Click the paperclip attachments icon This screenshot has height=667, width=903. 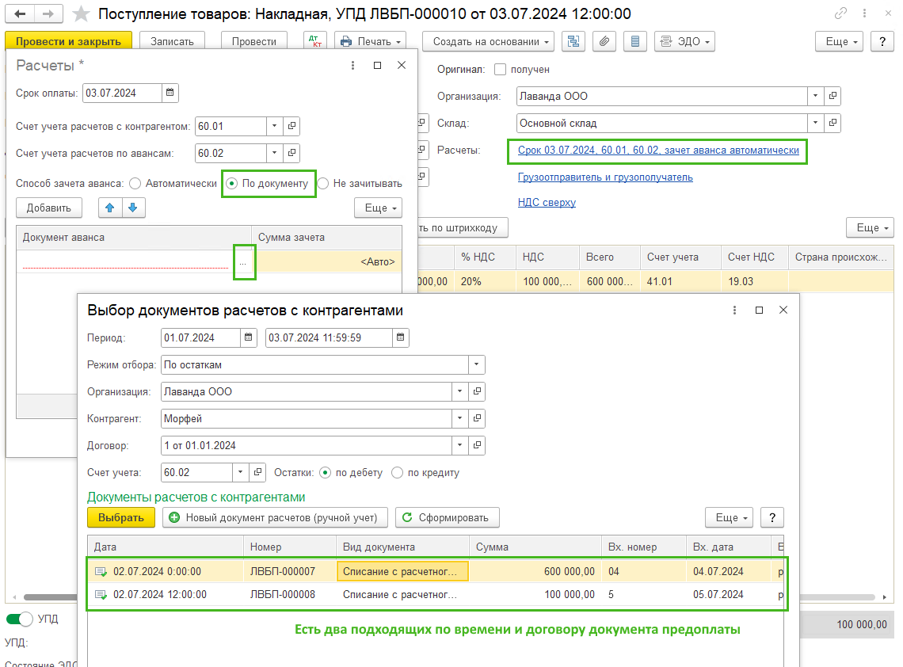coord(604,41)
